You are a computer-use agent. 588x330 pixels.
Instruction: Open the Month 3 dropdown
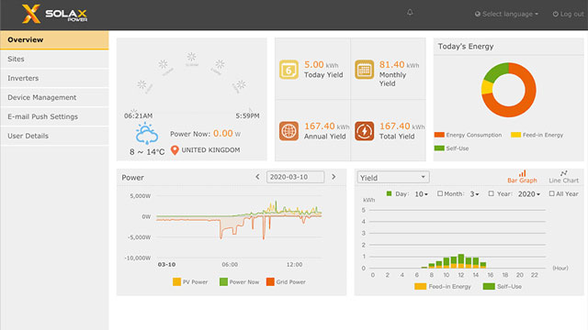474,194
